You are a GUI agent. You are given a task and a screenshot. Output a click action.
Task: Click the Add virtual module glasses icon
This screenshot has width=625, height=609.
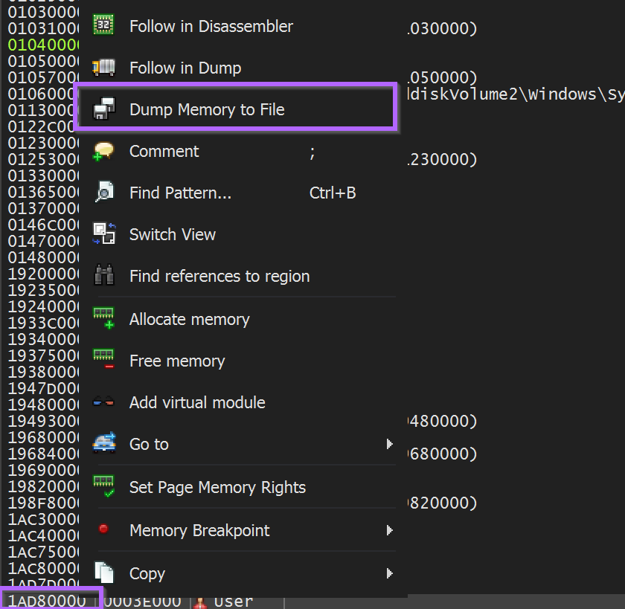point(103,402)
